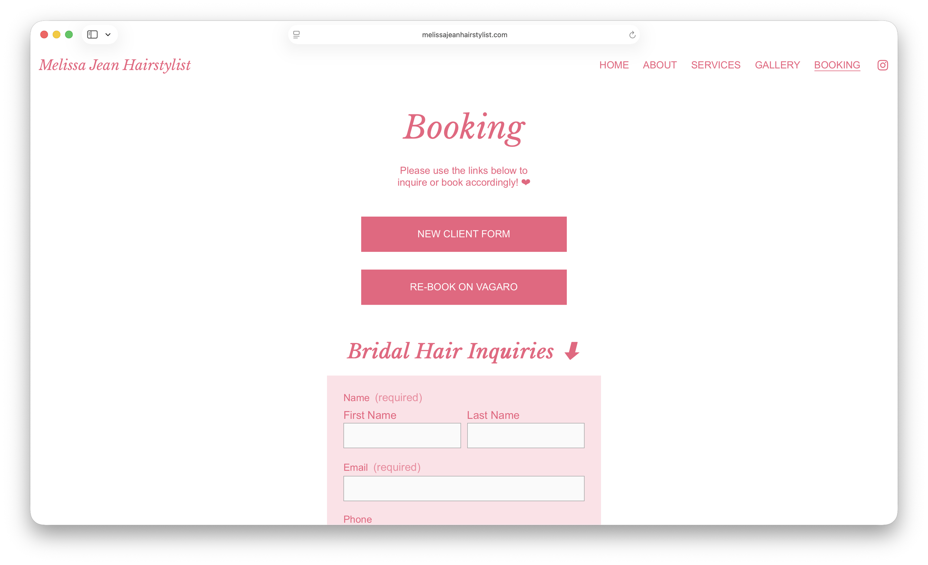Click the green fullscreen window button

click(x=69, y=35)
